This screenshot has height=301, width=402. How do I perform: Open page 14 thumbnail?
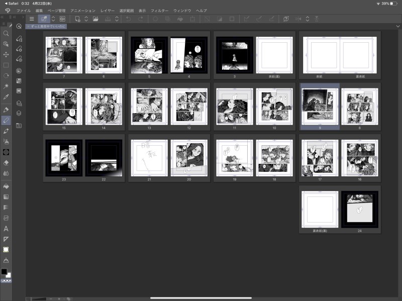pyautogui.click(x=104, y=107)
